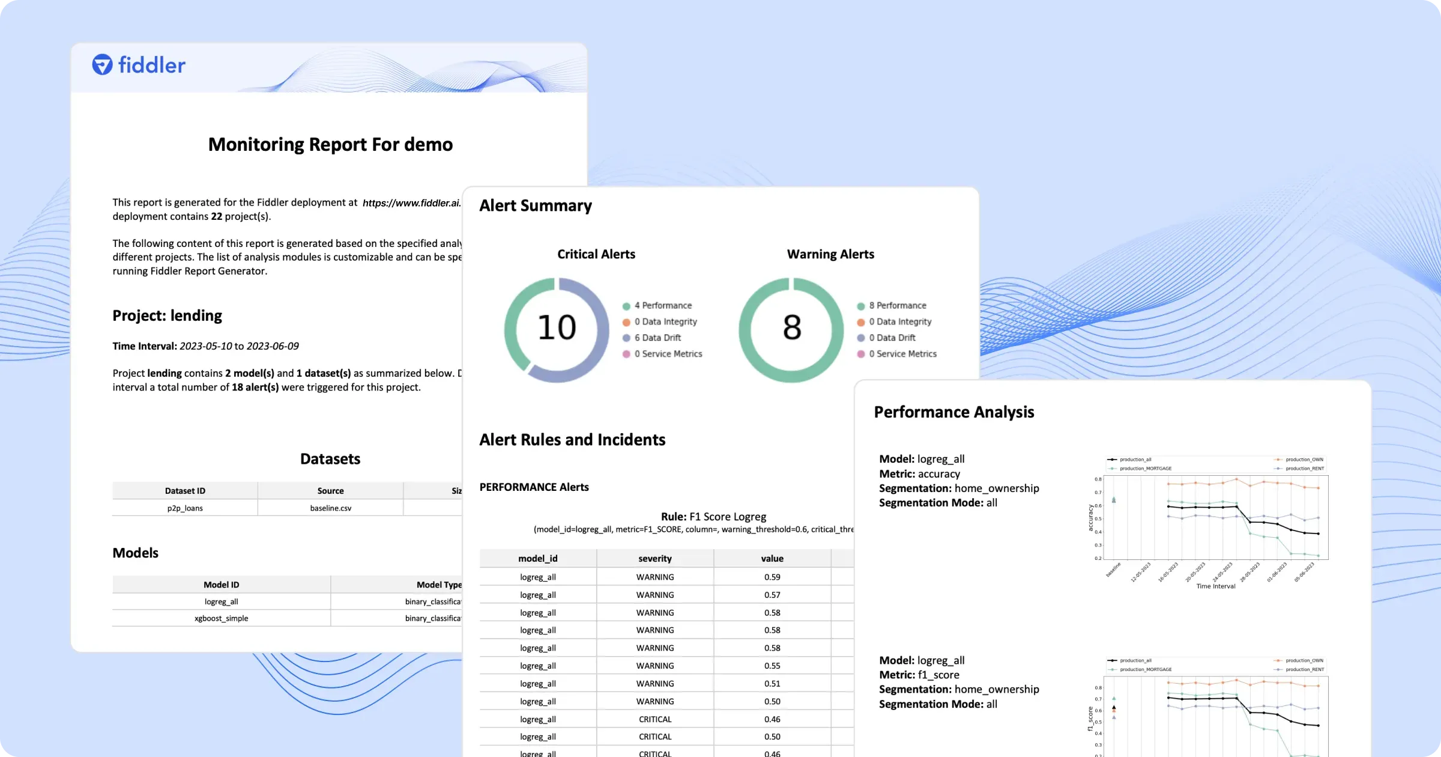The width and height of the screenshot is (1441, 757).
Task: Click the f1_score line chart thumbnail
Action: tap(1208, 706)
